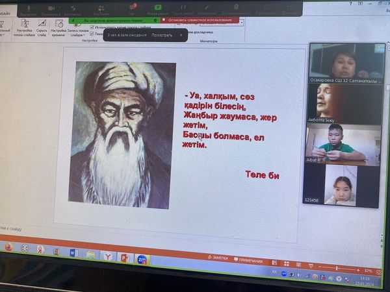Click View (Посмотреть) in waiting room notice
The height and width of the screenshot is (292, 390).
click(x=162, y=35)
